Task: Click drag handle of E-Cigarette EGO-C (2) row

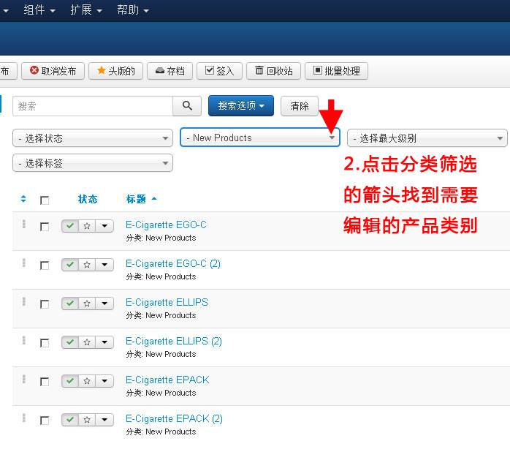Action: click(x=23, y=263)
